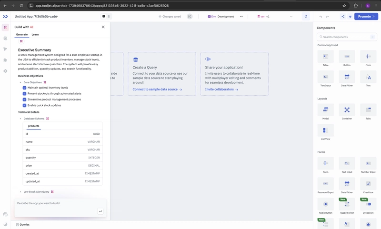Viewport: 381px width, 229px height.
Task: Open the app settings gear icon
Action: [x=5, y=71]
